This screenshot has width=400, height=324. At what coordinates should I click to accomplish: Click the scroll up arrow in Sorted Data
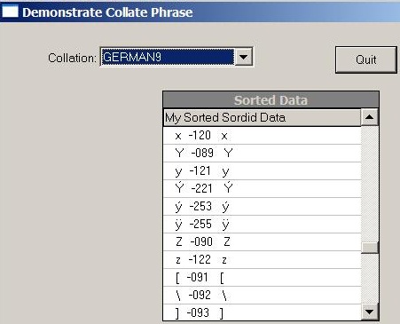click(370, 117)
